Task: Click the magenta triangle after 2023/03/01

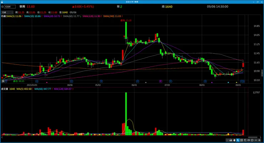Action: point(47,82)
